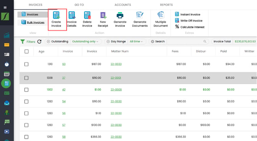Open the stopwatch timer sidebar icon
The image size is (257, 141).
coord(7,64)
